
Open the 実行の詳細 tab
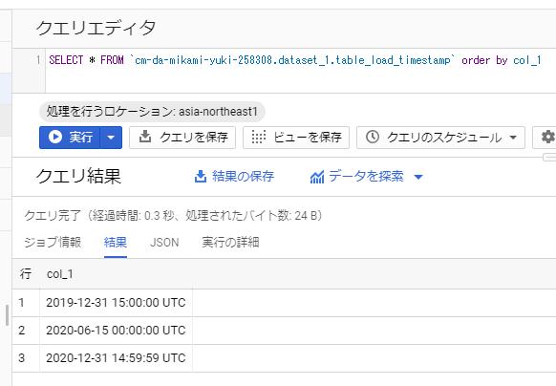point(230,243)
